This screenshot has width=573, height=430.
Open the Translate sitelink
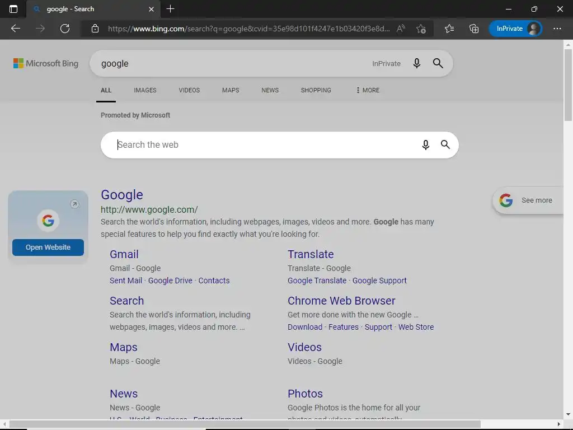click(311, 254)
